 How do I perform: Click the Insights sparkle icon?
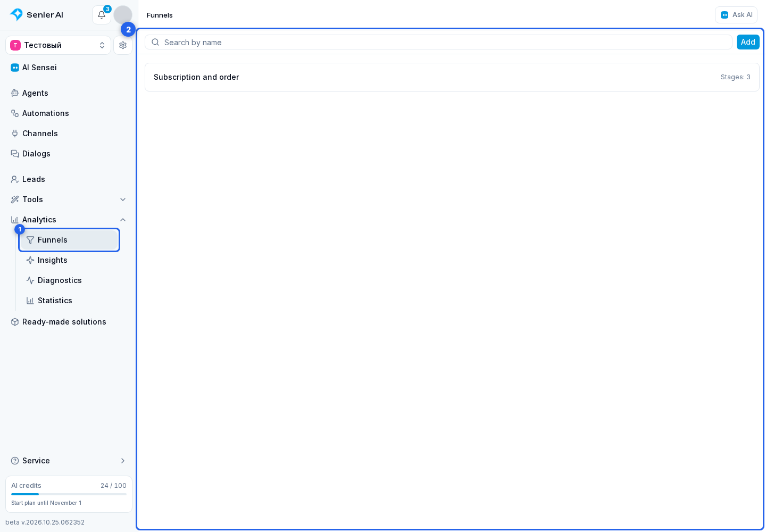click(x=30, y=260)
